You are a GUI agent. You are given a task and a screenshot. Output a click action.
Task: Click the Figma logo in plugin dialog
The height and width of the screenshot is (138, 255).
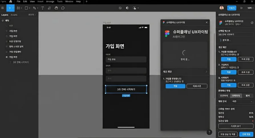(x=167, y=34)
